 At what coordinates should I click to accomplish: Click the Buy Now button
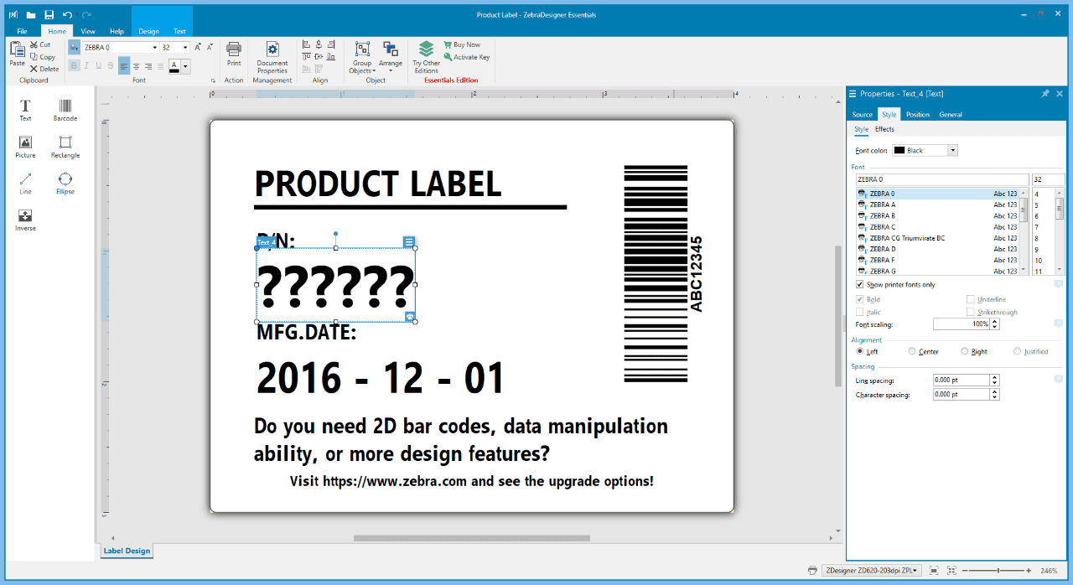pos(460,44)
